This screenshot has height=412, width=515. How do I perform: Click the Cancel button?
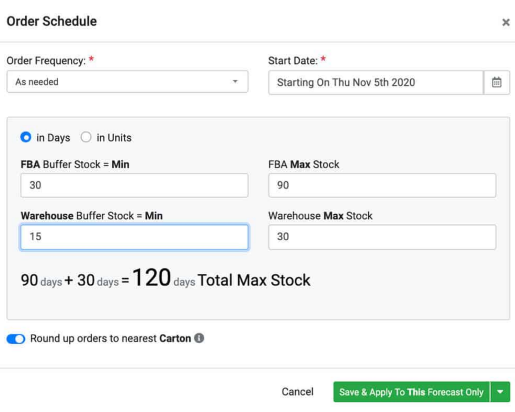[x=297, y=391]
